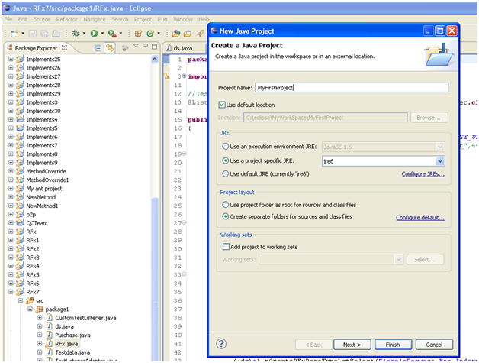Click Cancel in New Java Project
The height and width of the screenshot is (363, 479).
pos(434,345)
